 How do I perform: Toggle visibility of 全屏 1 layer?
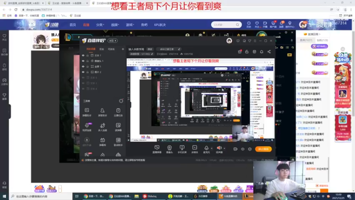pyautogui.click(x=83, y=66)
